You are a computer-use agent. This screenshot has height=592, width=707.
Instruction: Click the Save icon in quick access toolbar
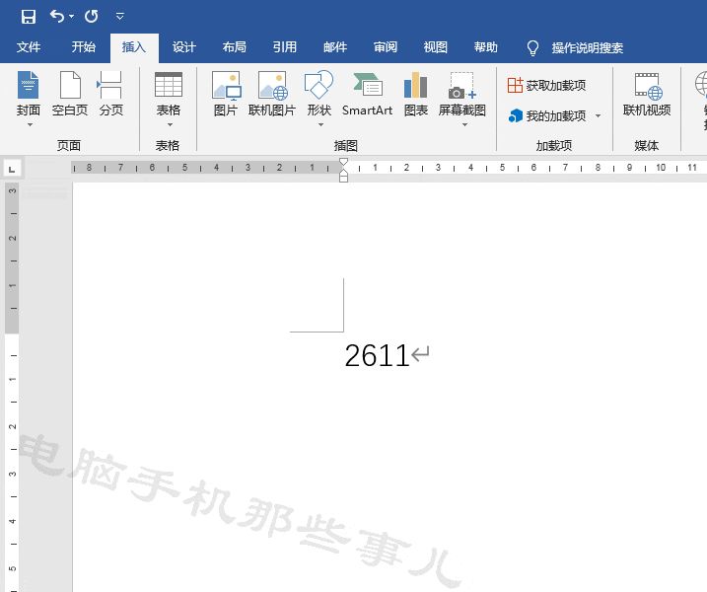pos(29,17)
